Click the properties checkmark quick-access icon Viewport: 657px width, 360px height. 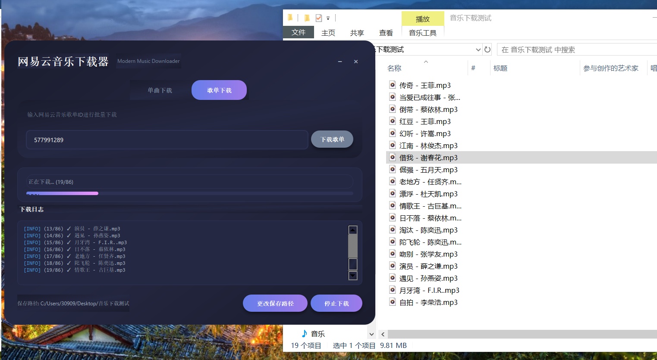(319, 18)
